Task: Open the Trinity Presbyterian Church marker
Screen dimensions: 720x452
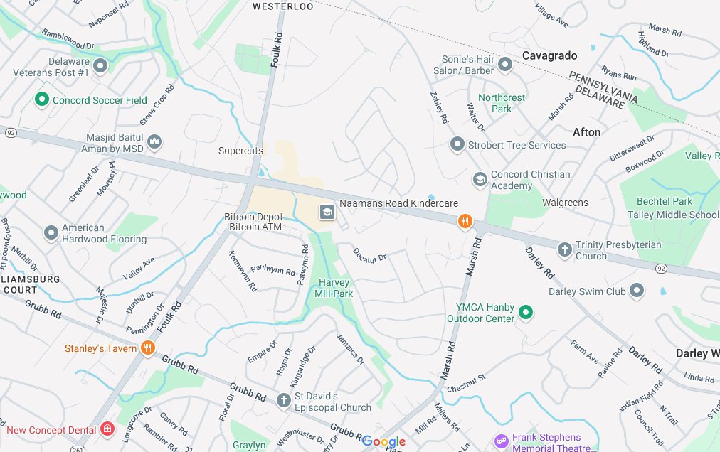Action: pos(564,250)
